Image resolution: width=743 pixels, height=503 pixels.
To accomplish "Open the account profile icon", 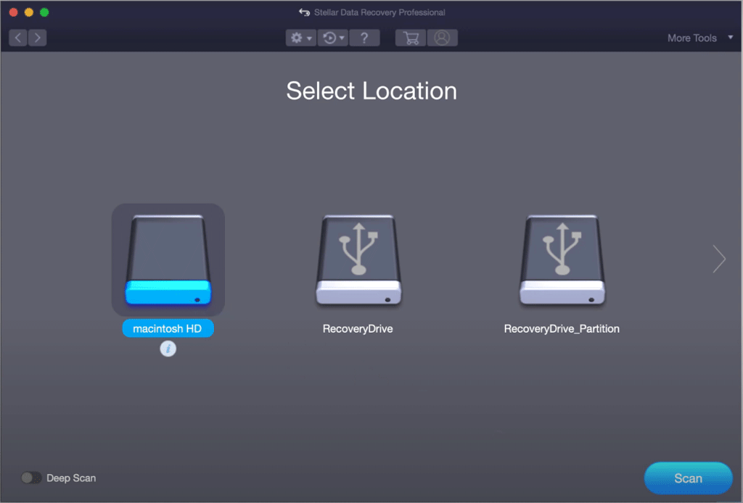I will (x=443, y=37).
